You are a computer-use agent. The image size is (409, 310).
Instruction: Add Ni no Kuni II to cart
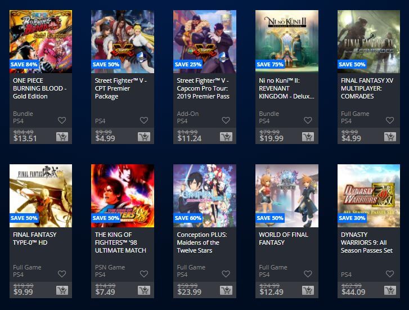(308, 137)
